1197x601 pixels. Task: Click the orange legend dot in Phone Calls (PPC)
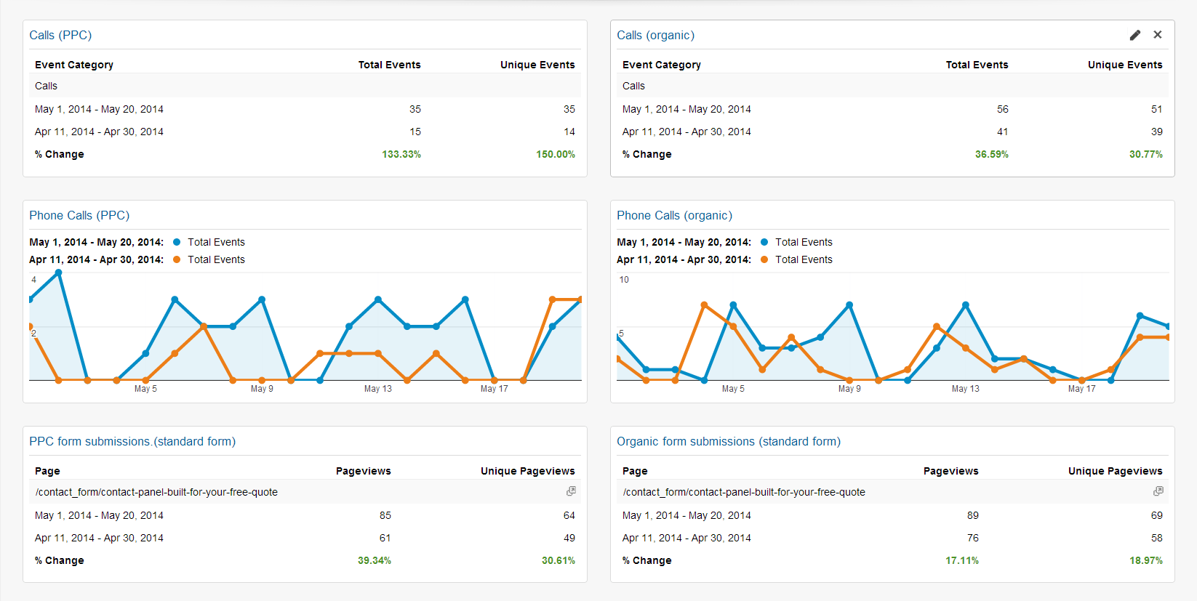pos(177,259)
